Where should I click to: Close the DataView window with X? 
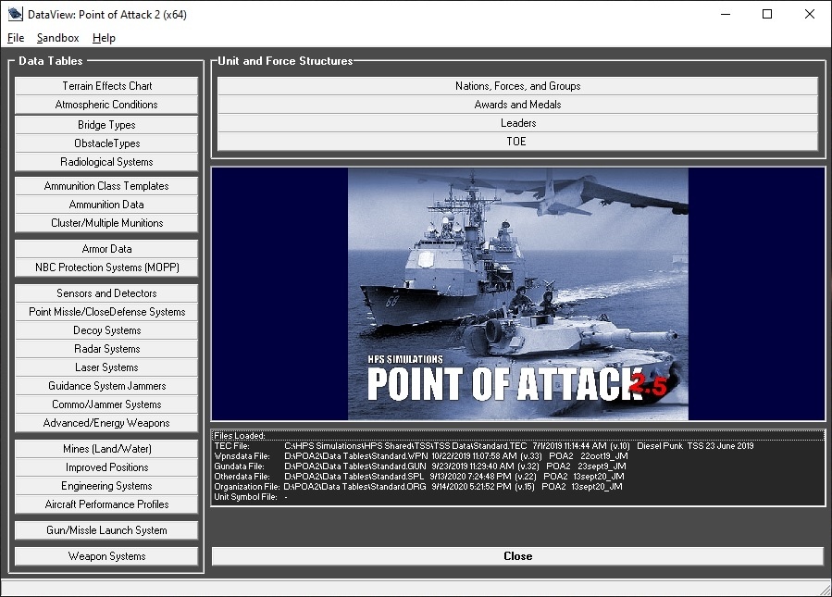(809, 14)
